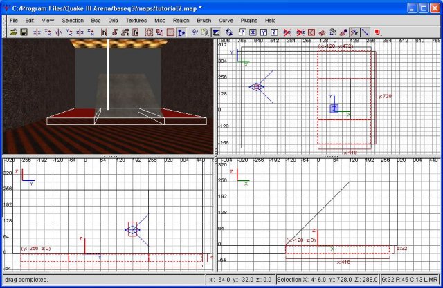
Task: Click the "G:32 R:45 C:13 L:MR" status field
Action: tap(410, 280)
